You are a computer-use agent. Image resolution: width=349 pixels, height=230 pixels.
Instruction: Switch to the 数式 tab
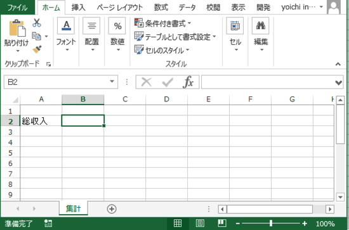tap(161, 8)
